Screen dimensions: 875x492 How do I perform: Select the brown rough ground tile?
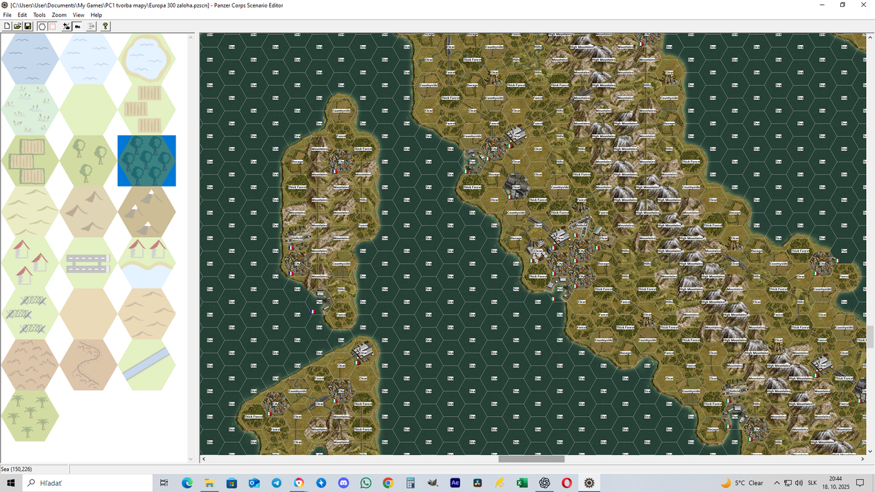pyautogui.click(x=30, y=365)
